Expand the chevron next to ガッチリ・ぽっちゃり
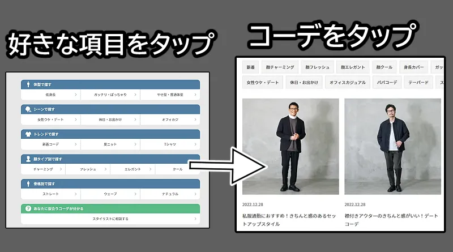Screen dimensions: 453x252 (135, 95)
